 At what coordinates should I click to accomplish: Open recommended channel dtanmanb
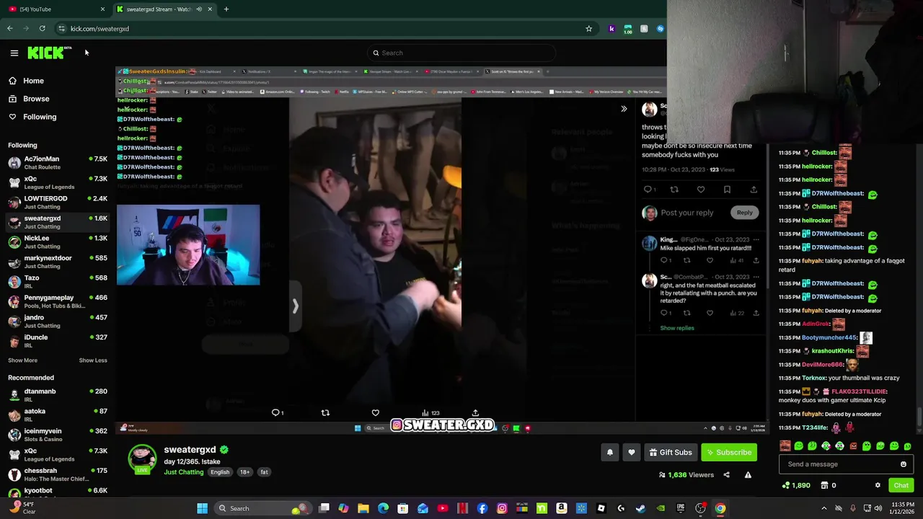point(58,395)
